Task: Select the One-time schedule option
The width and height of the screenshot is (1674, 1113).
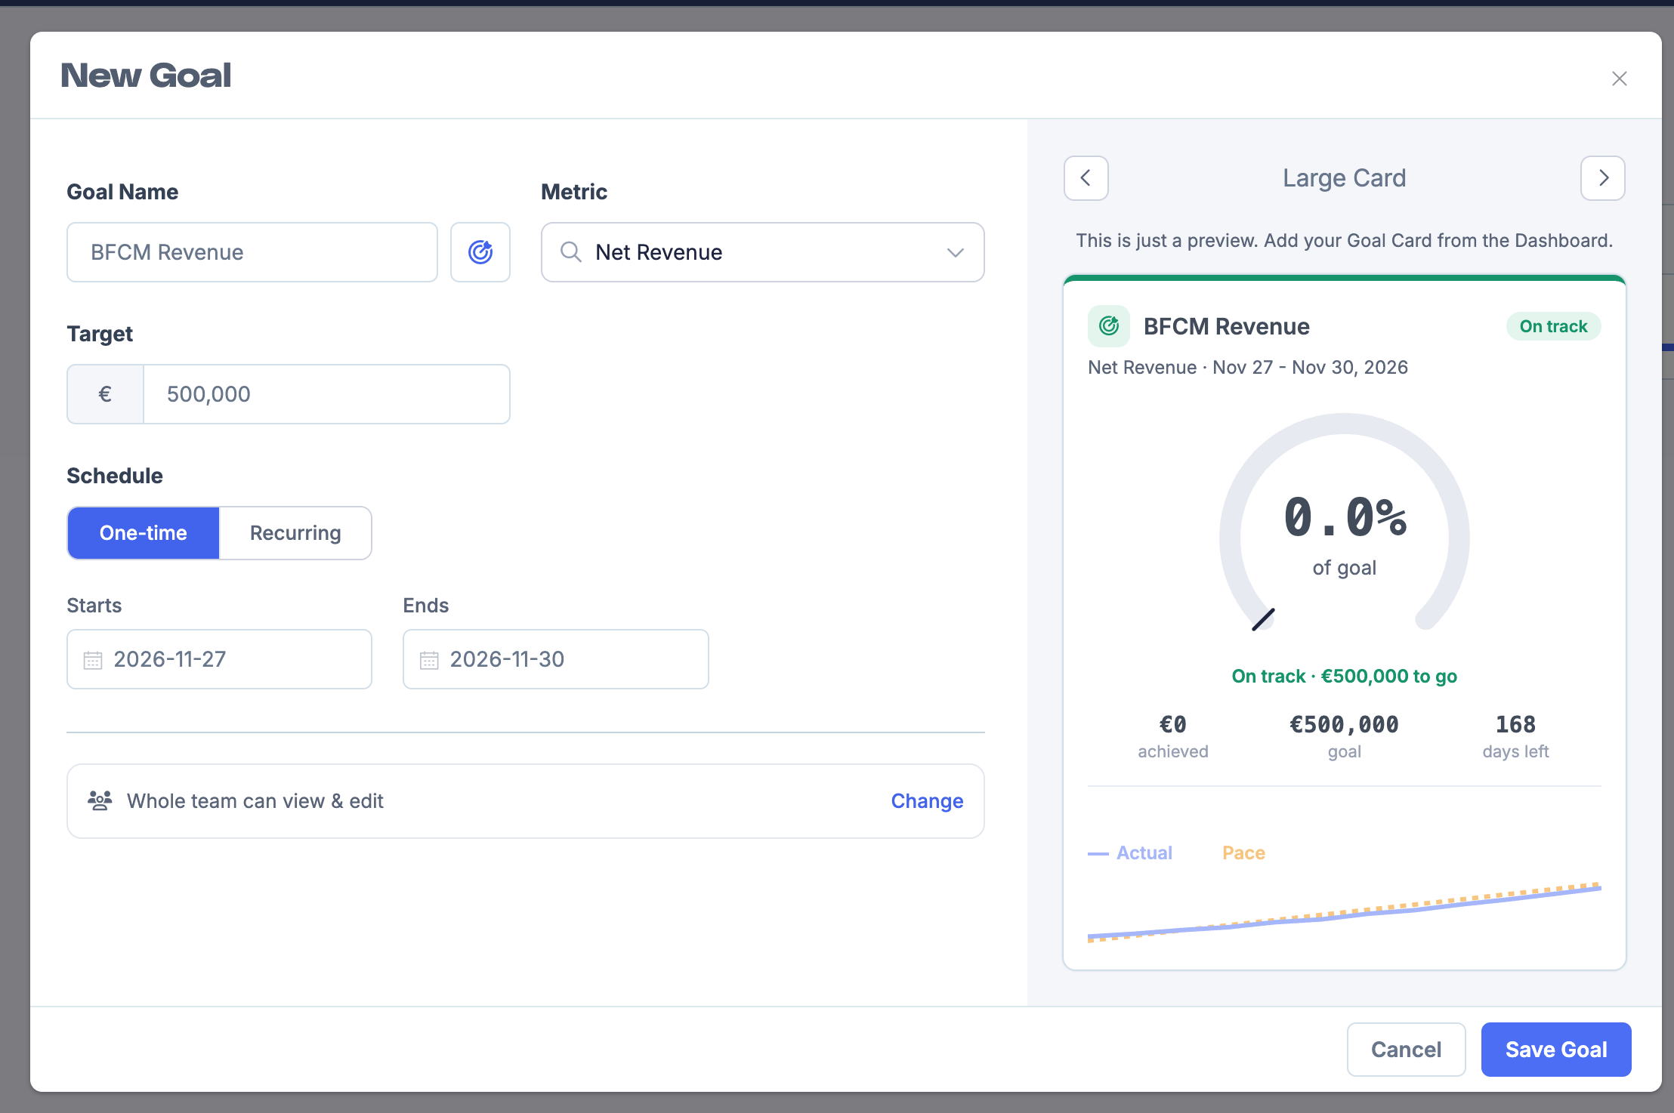Action: pyautogui.click(x=144, y=533)
